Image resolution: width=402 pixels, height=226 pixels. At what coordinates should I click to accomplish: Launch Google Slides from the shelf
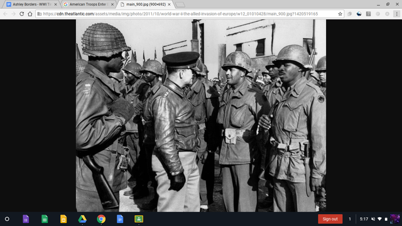point(63,219)
